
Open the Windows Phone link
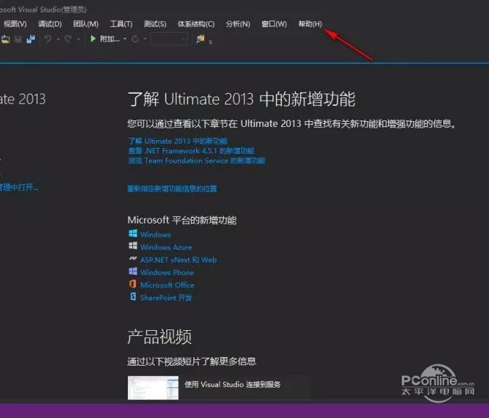(x=167, y=273)
